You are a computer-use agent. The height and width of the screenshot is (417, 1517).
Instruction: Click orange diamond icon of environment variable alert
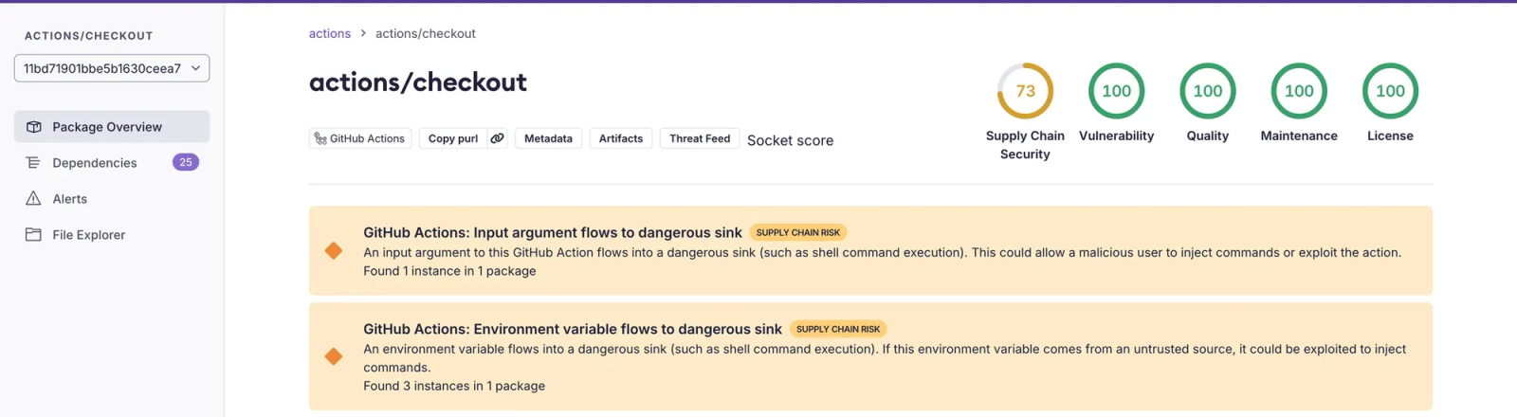pos(334,356)
